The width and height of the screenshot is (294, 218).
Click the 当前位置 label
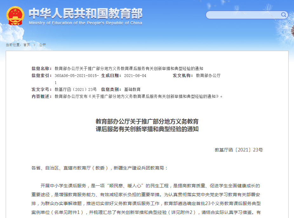coord(13,45)
